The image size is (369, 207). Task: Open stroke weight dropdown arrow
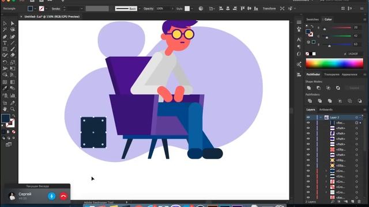click(x=82, y=9)
